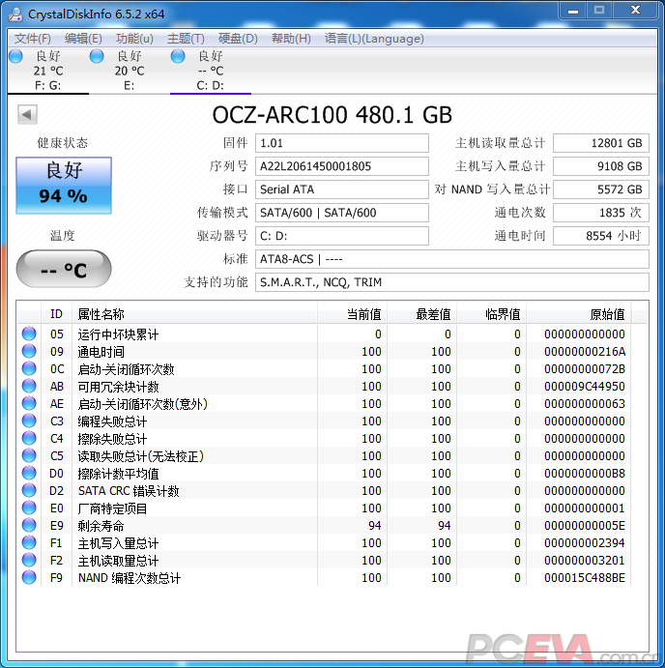Screen dimensions: 665x668
Task: Click the previous disk arrow button
Action: click(27, 114)
